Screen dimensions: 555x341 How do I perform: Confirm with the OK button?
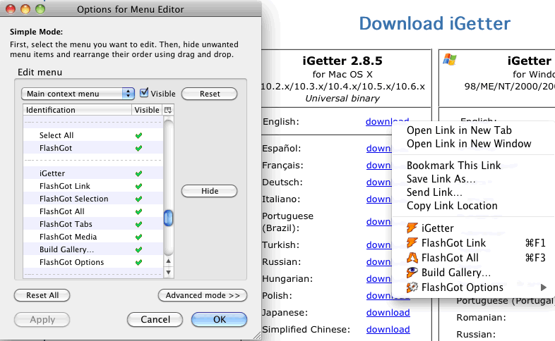[x=219, y=319]
